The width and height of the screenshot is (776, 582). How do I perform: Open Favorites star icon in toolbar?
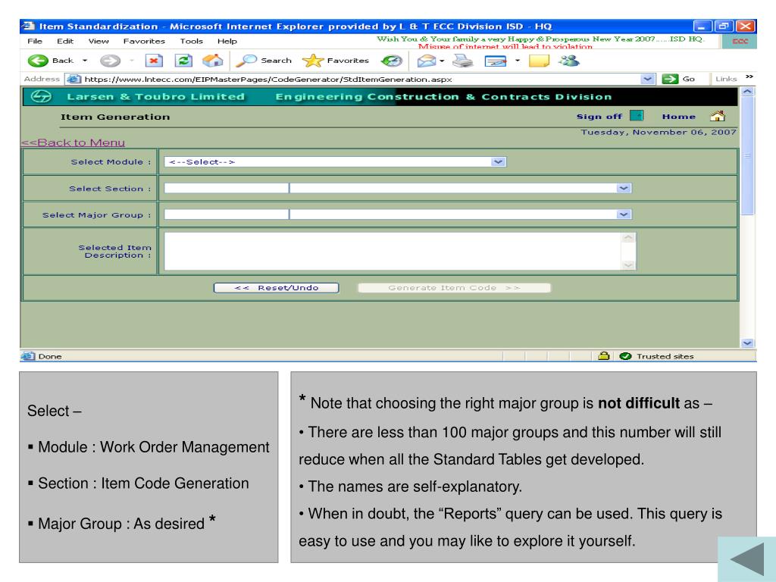313,61
